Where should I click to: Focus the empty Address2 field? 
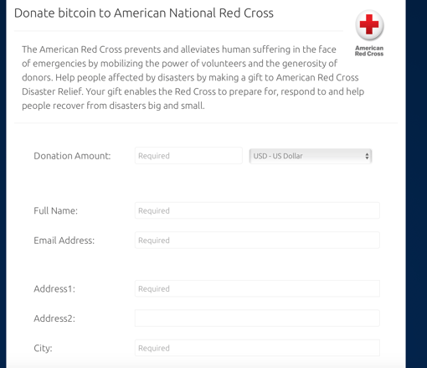pyautogui.click(x=257, y=318)
